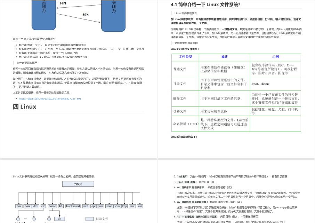Click the 'usr' directory node
This screenshot has width=315, height=223.
pyautogui.click(x=132, y=206)
